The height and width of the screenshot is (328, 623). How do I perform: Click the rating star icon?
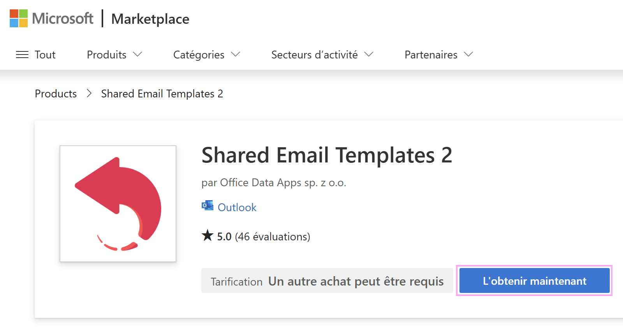point(208,235)
